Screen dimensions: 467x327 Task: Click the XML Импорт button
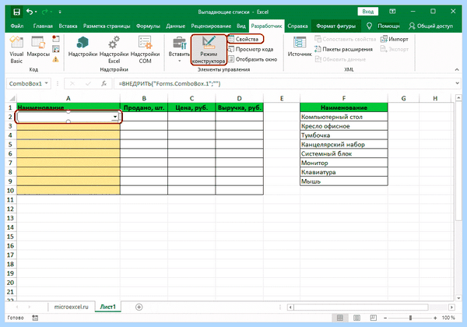coord(395,39)
